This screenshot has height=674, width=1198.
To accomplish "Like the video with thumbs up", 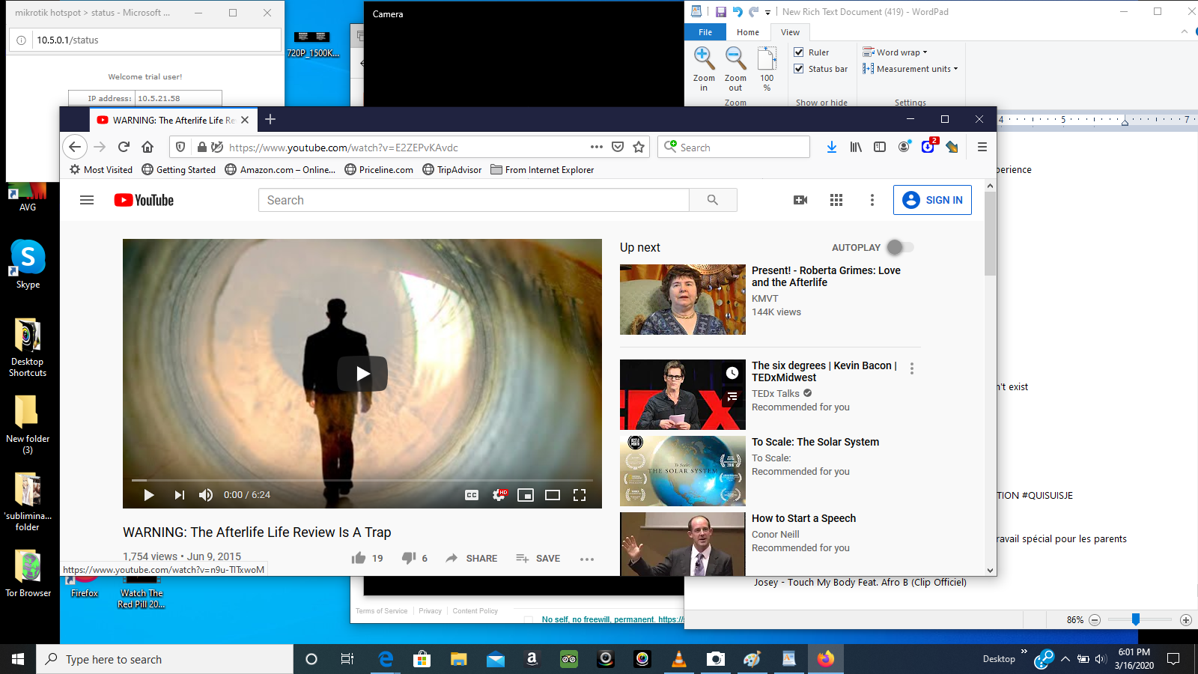I will [x=359, y=558].
